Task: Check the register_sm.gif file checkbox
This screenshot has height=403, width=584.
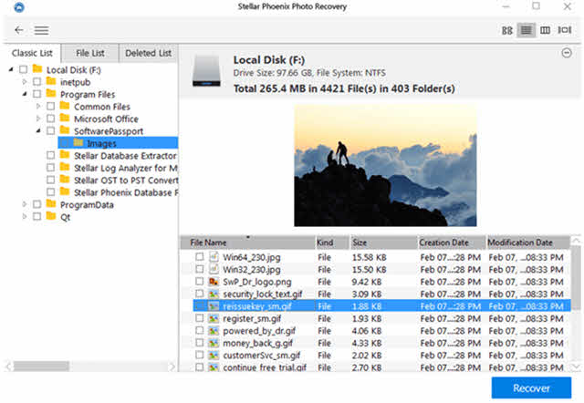Action: click(x=200, y=318)
